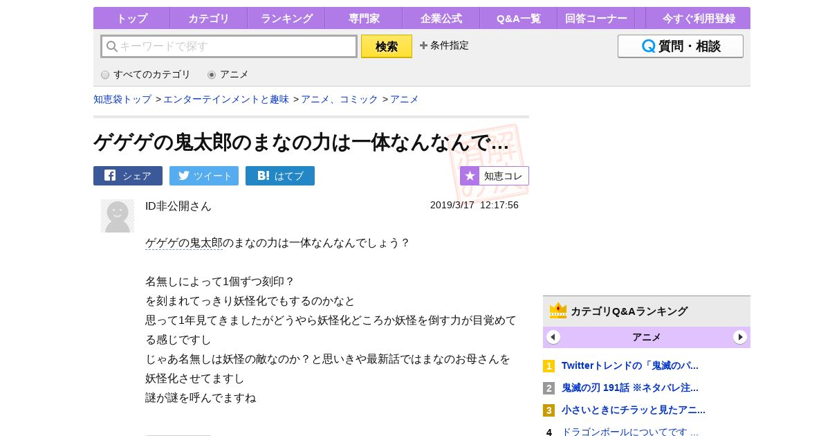Click the 謎が謎を呼んでますね line
Screen dimensions: 830x436
[201, 398]
